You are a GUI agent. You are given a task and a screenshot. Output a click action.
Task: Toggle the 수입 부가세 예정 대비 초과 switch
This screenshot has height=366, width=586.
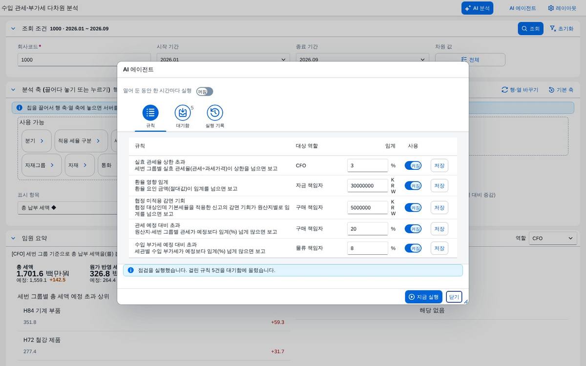coord(413,248)
